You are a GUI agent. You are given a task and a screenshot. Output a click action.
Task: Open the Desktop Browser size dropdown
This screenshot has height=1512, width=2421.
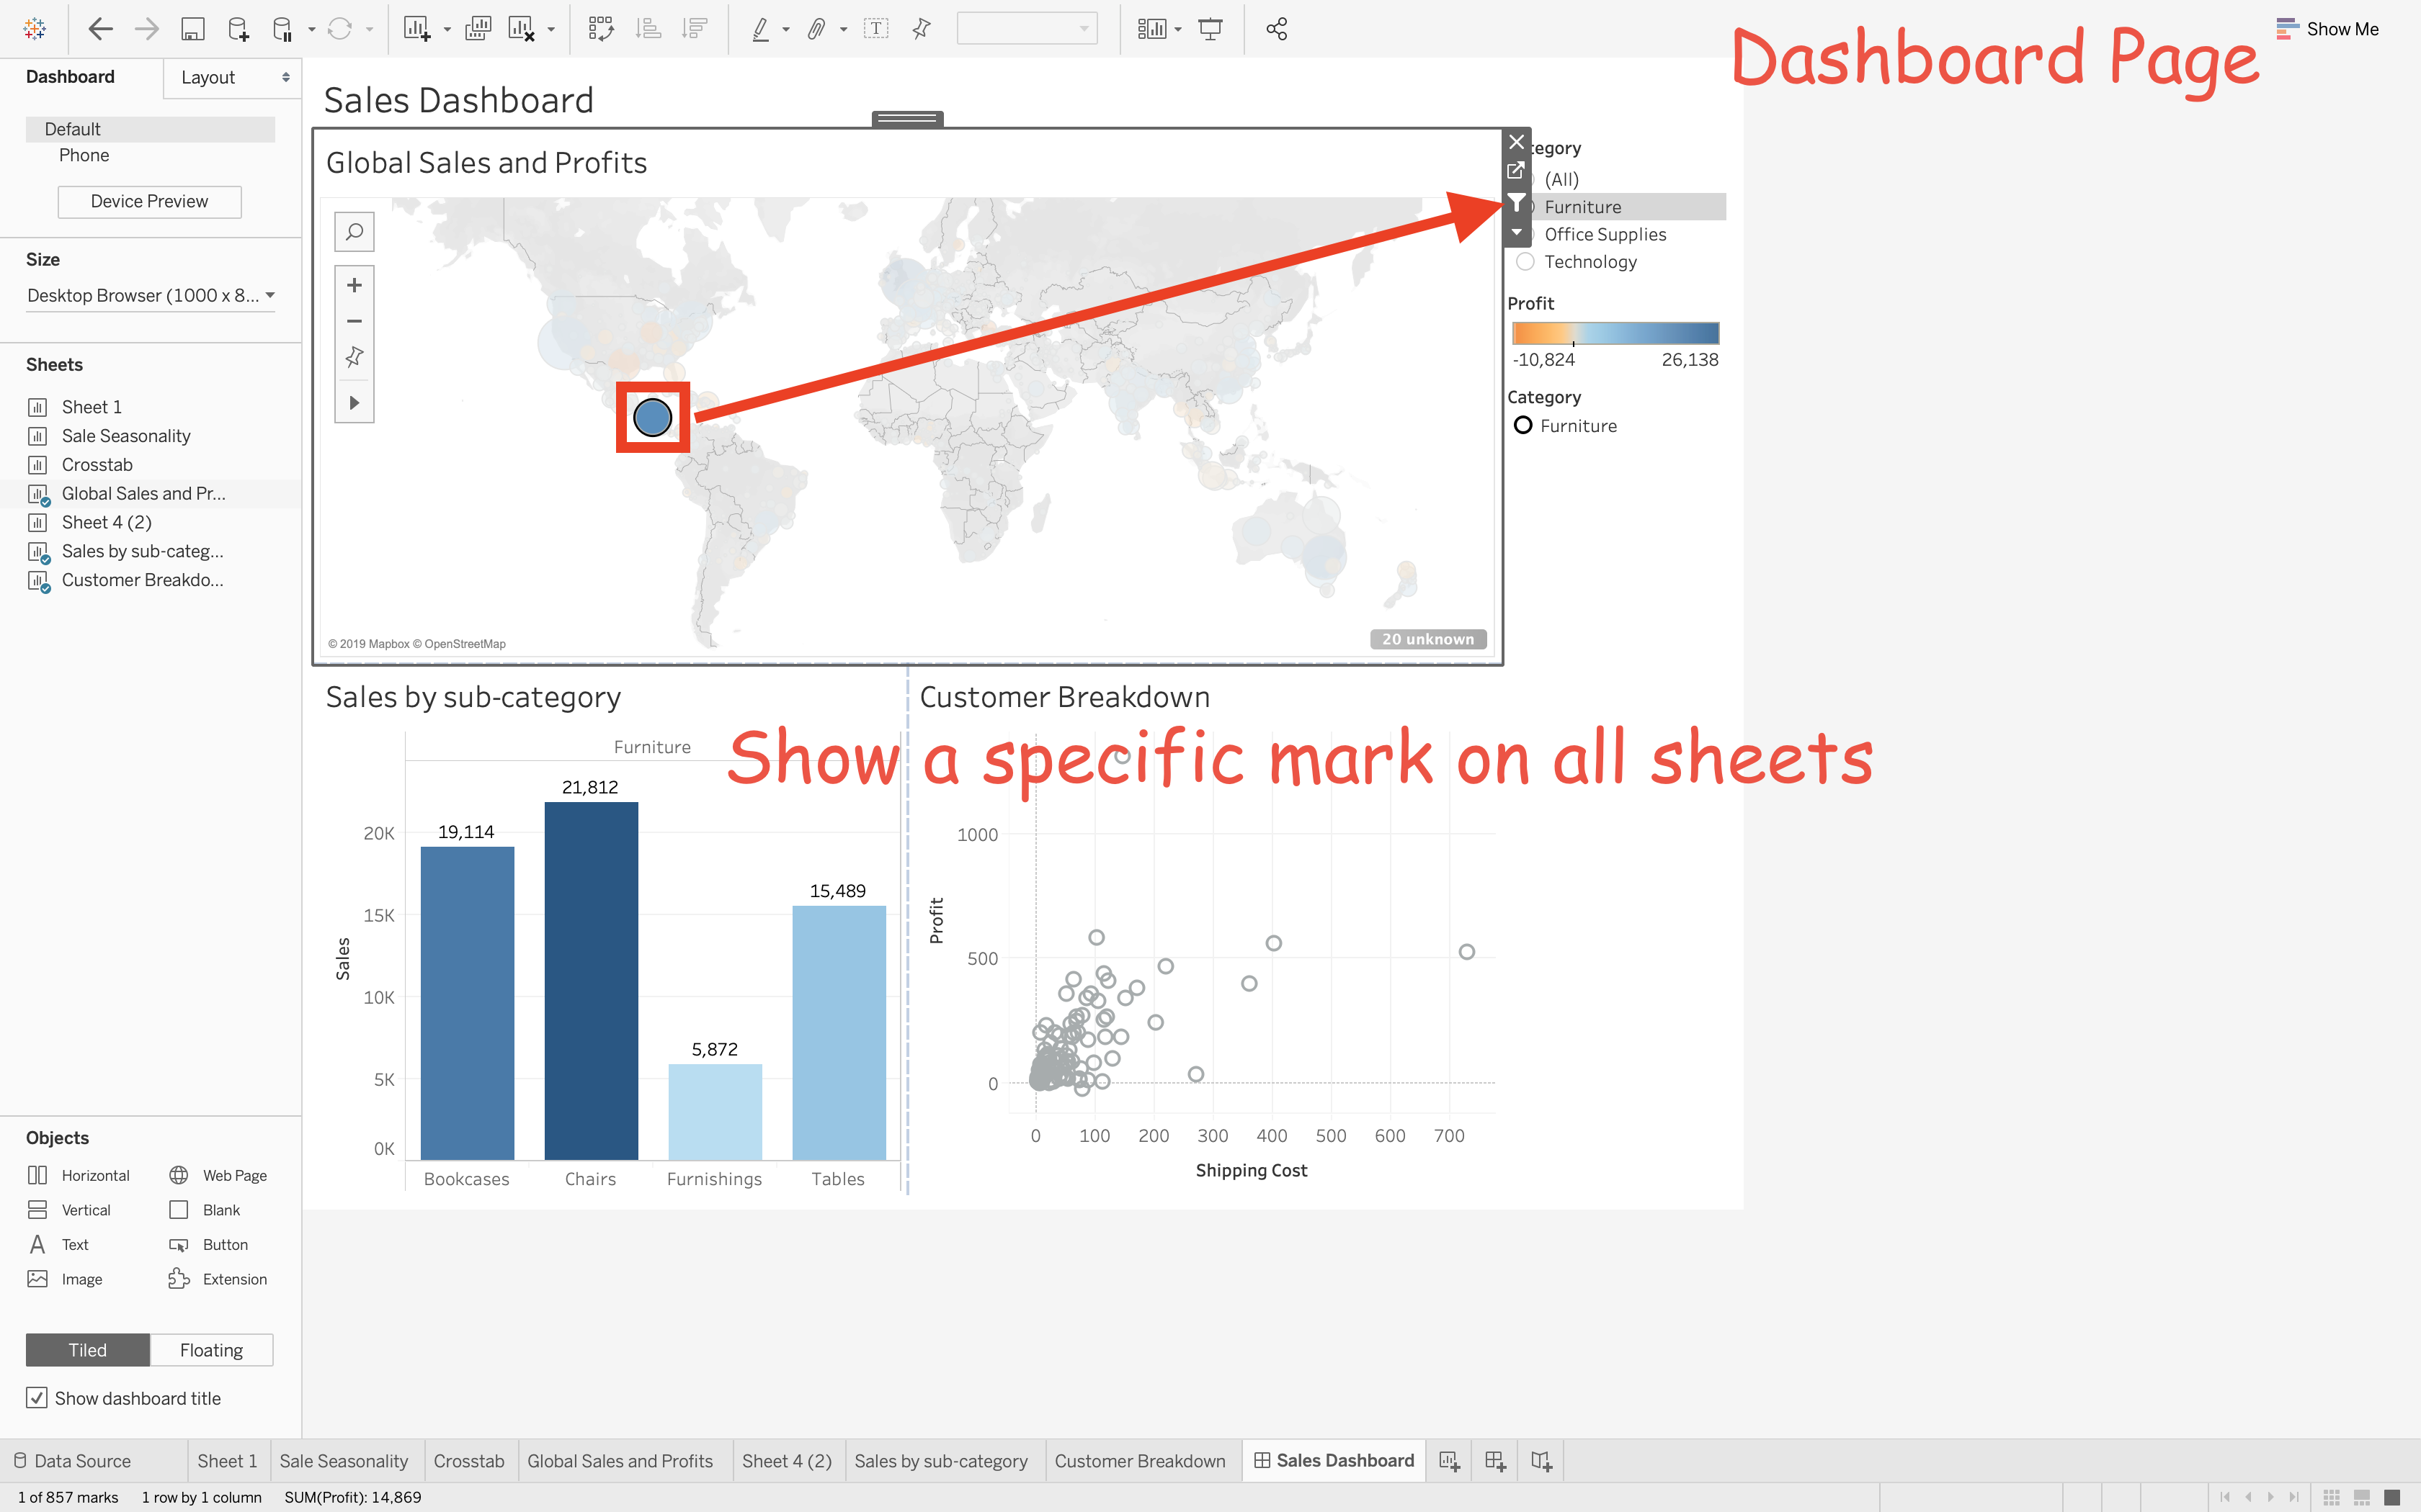point(150,295)
